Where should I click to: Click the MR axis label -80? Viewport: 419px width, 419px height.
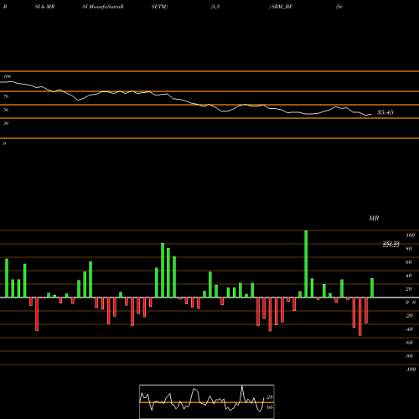coord(409,356)
